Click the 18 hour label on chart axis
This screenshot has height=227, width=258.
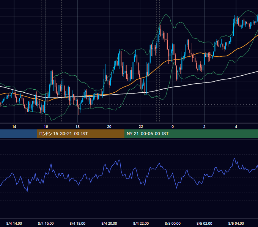tap(77, 127)
